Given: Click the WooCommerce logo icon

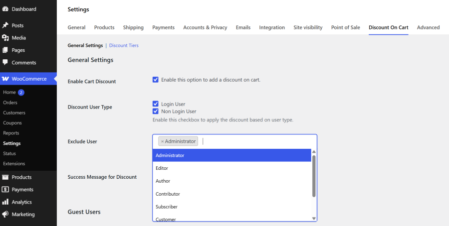Looking at the screenshot, I should coord(5,79).
